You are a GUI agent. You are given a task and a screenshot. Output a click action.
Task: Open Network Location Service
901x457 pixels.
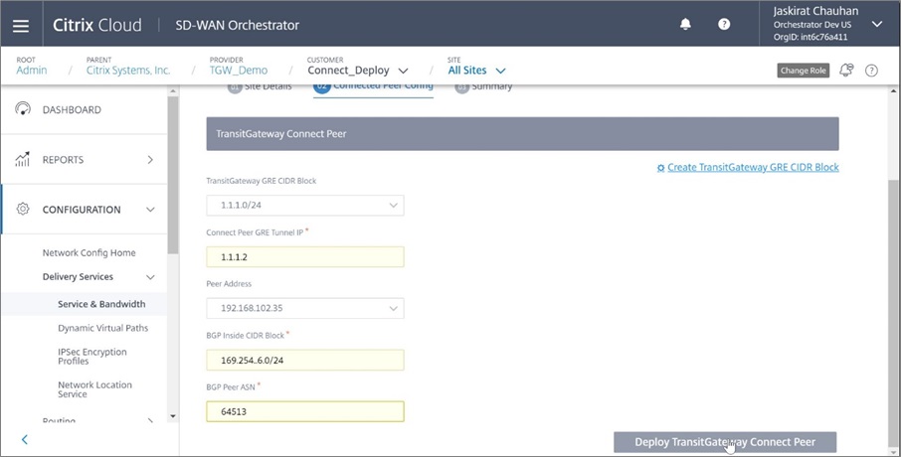point(94,389)
